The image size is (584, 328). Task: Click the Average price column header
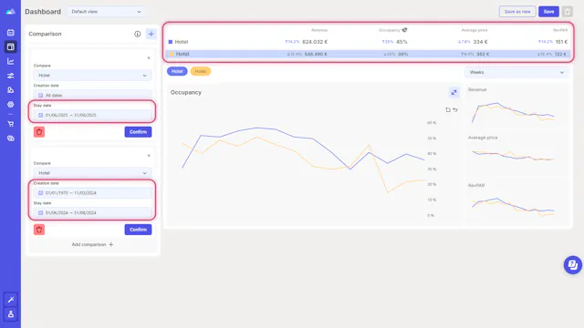click(x=474, y=30)
